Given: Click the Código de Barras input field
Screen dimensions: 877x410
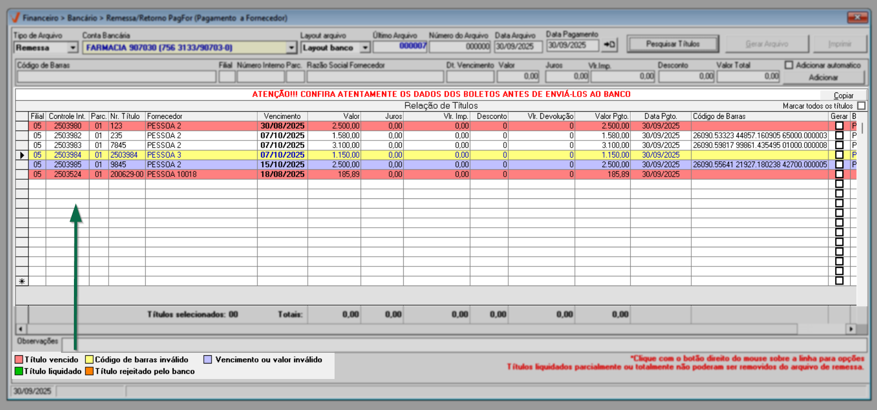Looking at the screenshot, I should point(116,76).
